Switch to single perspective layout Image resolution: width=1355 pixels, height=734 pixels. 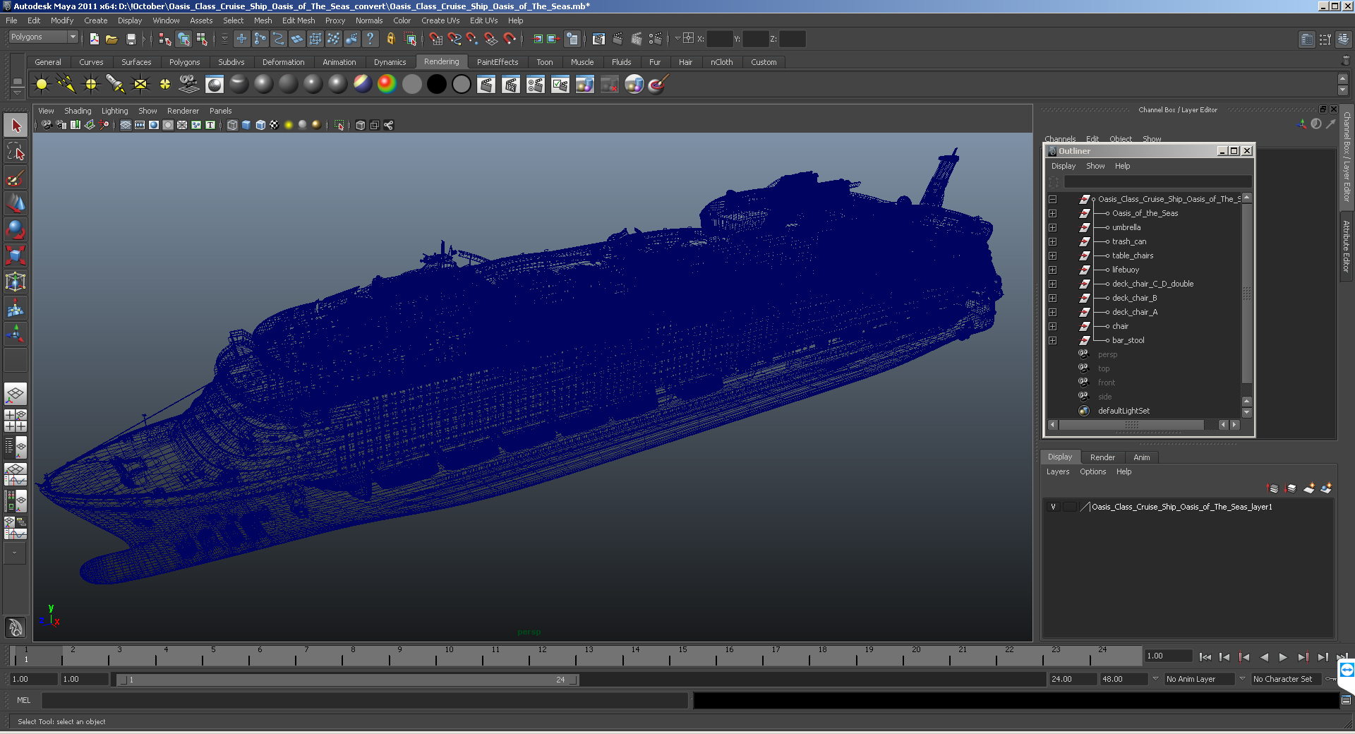pos(16,394)
